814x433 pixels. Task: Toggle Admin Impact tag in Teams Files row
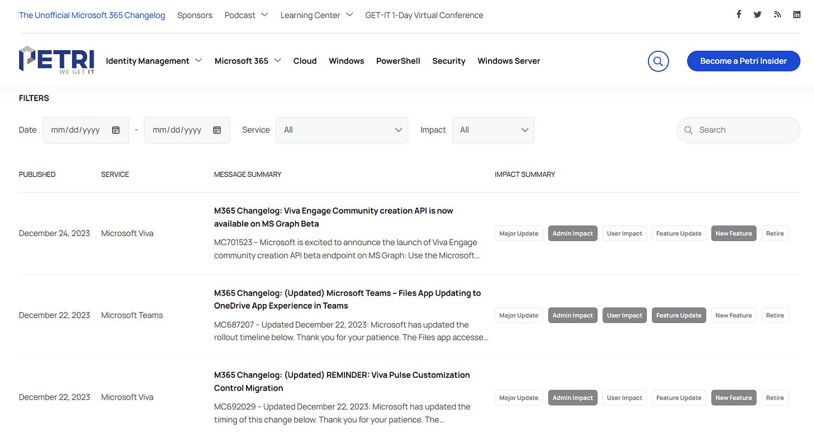coord(572,315)
